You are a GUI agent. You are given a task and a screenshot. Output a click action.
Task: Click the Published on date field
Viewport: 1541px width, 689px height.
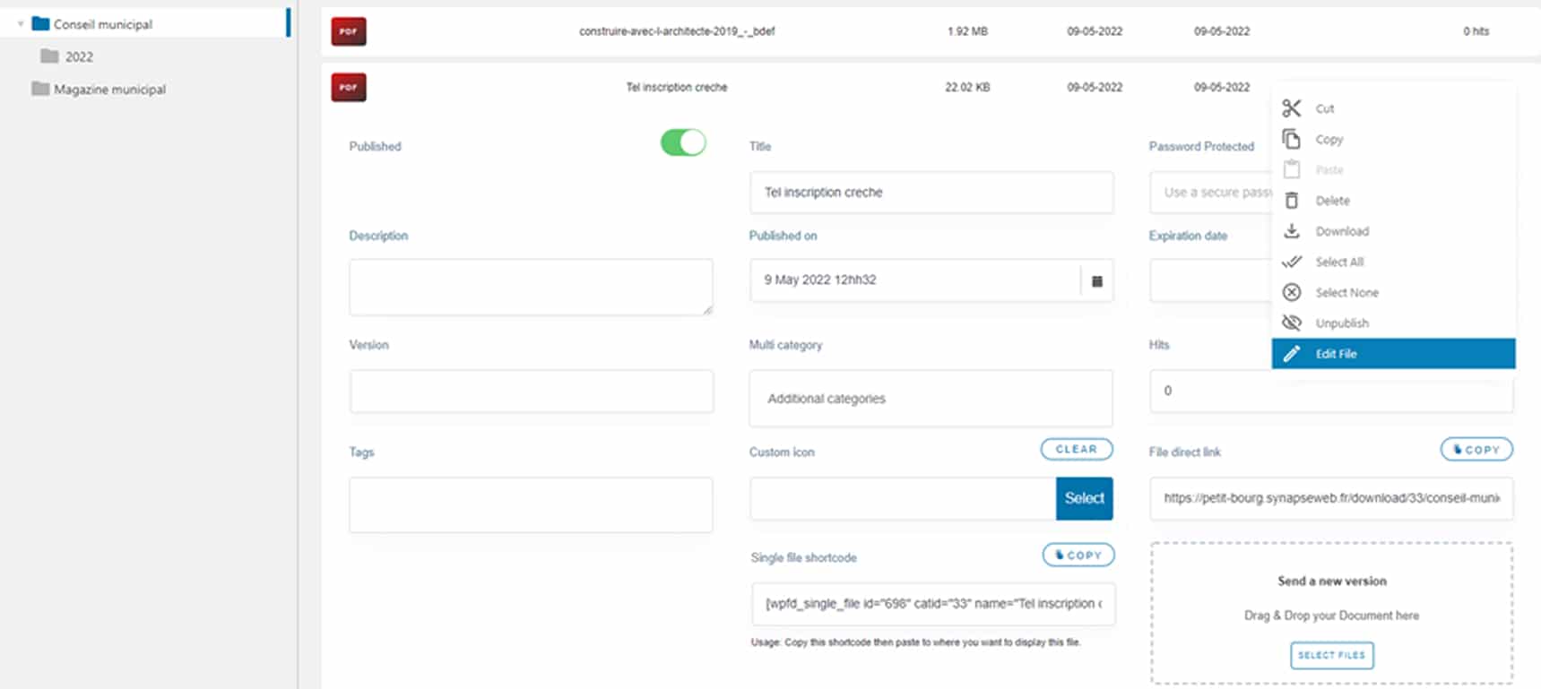915,280
